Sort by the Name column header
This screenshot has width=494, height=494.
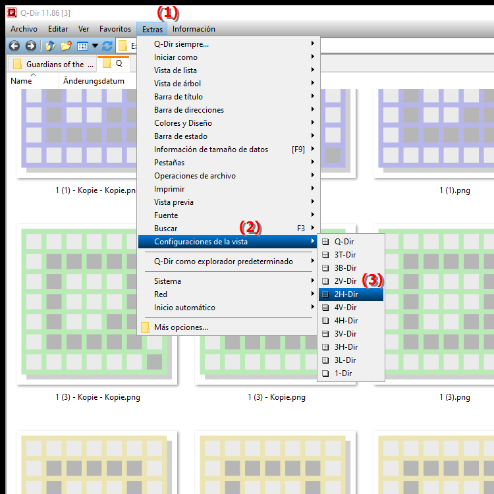[22, 81]
